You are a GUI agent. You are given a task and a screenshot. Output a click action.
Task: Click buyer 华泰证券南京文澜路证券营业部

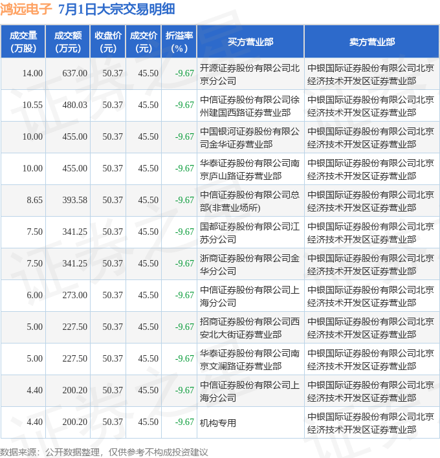click(x=250, y=360)
